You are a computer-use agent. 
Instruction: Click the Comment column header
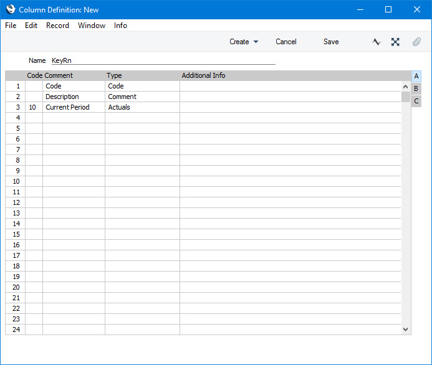(59, 75)
